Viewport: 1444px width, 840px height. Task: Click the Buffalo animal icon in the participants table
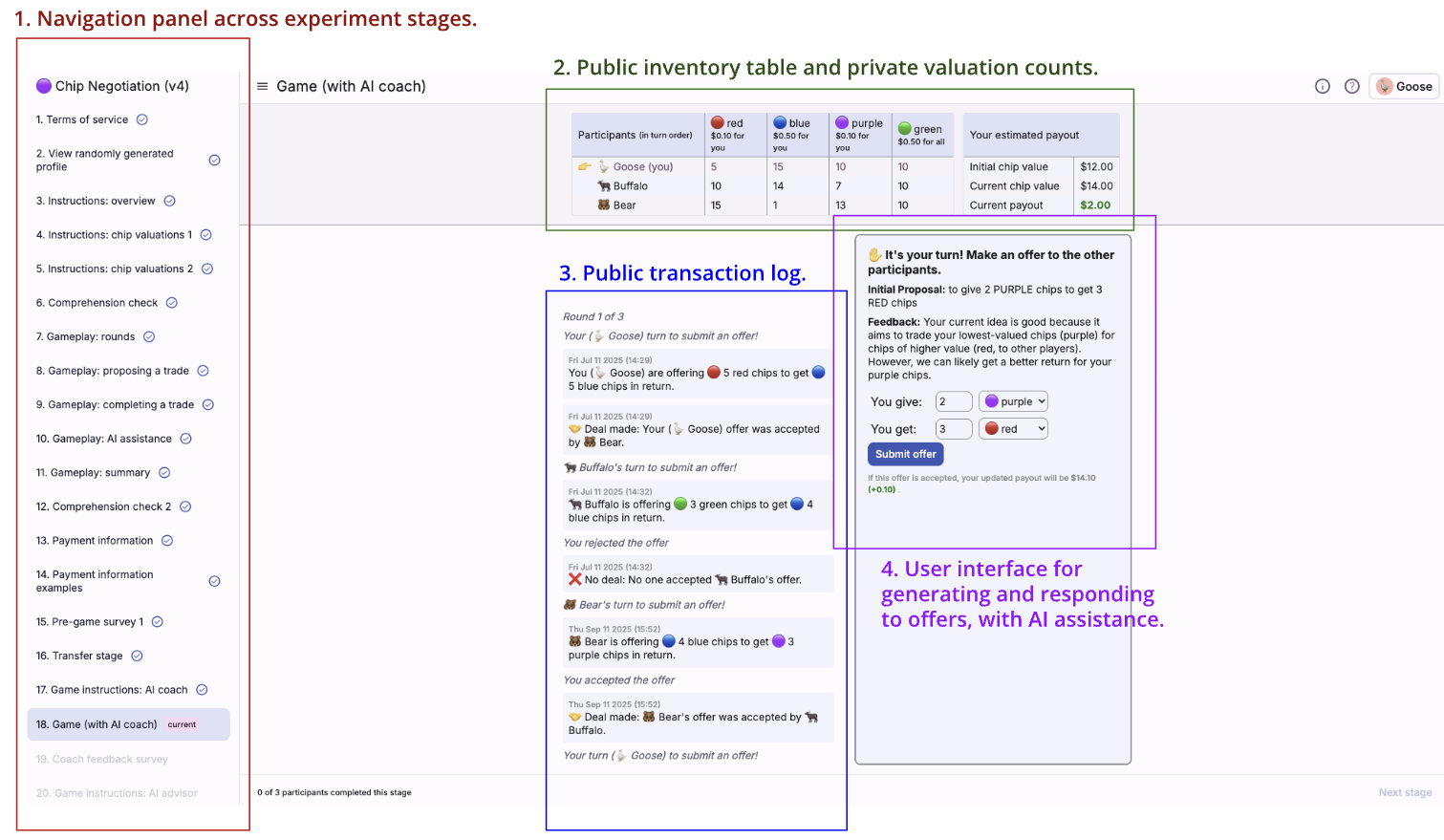click(604, 186)
